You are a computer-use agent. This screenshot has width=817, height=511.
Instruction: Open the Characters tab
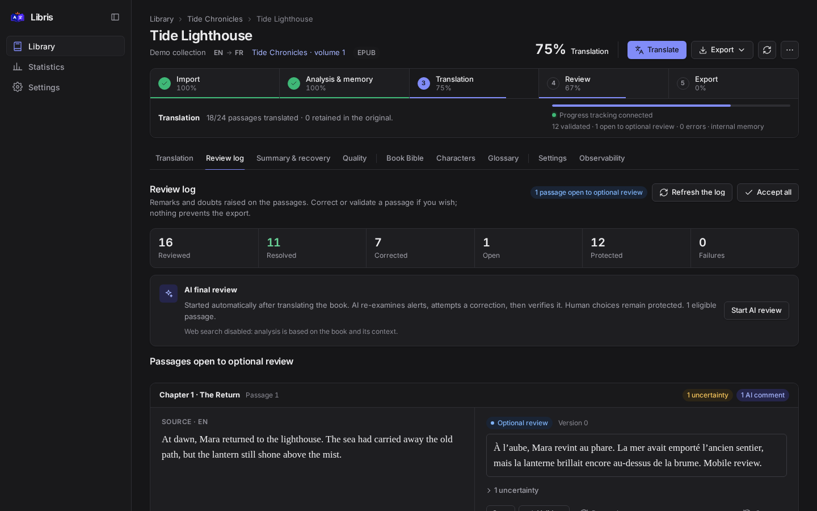[456, 158]
